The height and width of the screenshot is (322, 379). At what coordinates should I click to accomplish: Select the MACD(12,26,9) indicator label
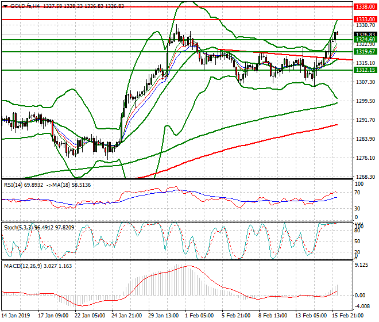[23, 266]
